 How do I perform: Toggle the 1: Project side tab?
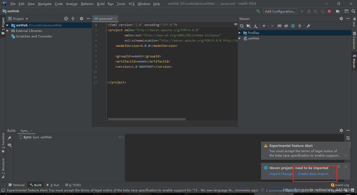pos(3,26)
